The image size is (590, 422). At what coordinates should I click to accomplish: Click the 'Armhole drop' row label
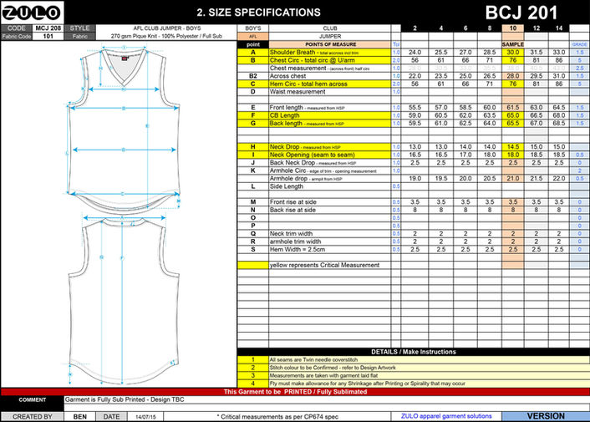pyautogui.click(x=330, y=179)
